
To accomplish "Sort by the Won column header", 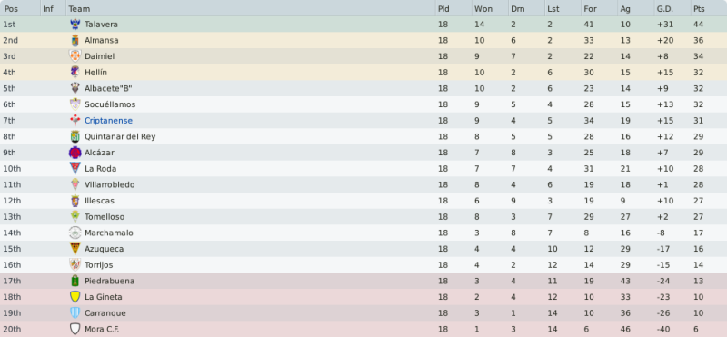I will [x=490, y=8].
